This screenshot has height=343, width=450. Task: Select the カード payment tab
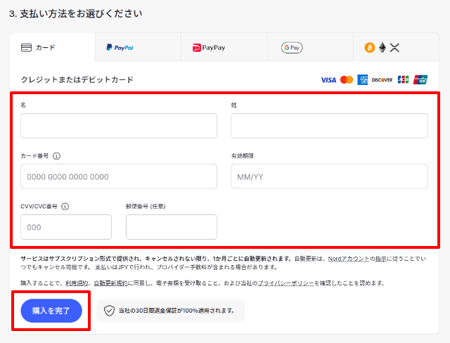click(52, 48)
